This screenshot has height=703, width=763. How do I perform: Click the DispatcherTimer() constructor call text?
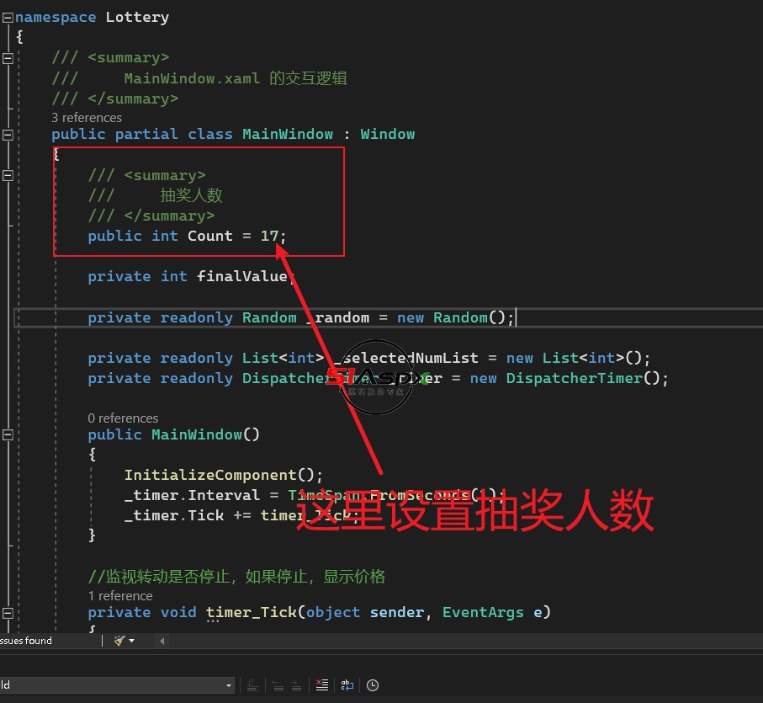pyautogui.click(x=587, y=378)
